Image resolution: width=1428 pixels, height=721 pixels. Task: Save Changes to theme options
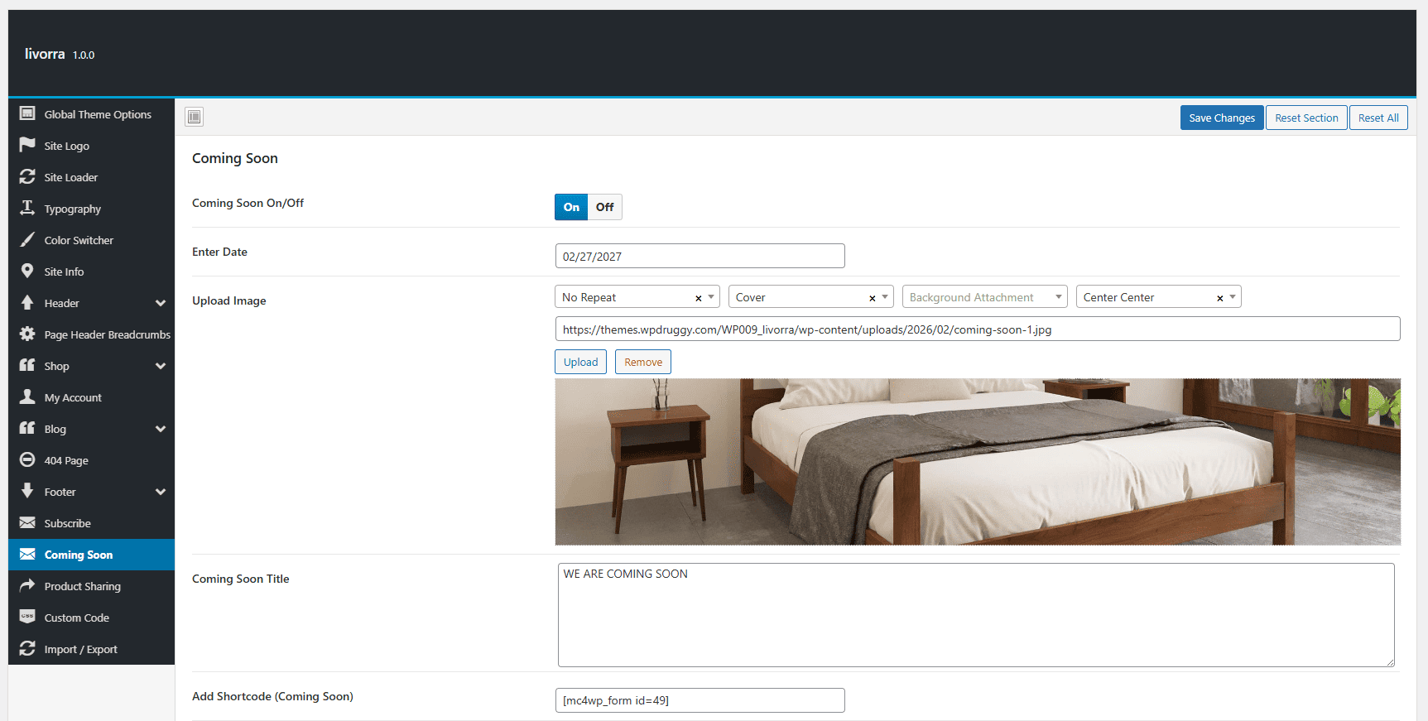1222,118
